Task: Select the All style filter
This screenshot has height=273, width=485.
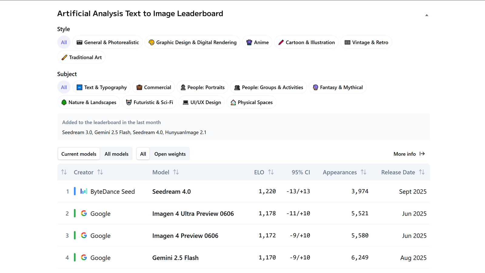Action: (64, 42)
